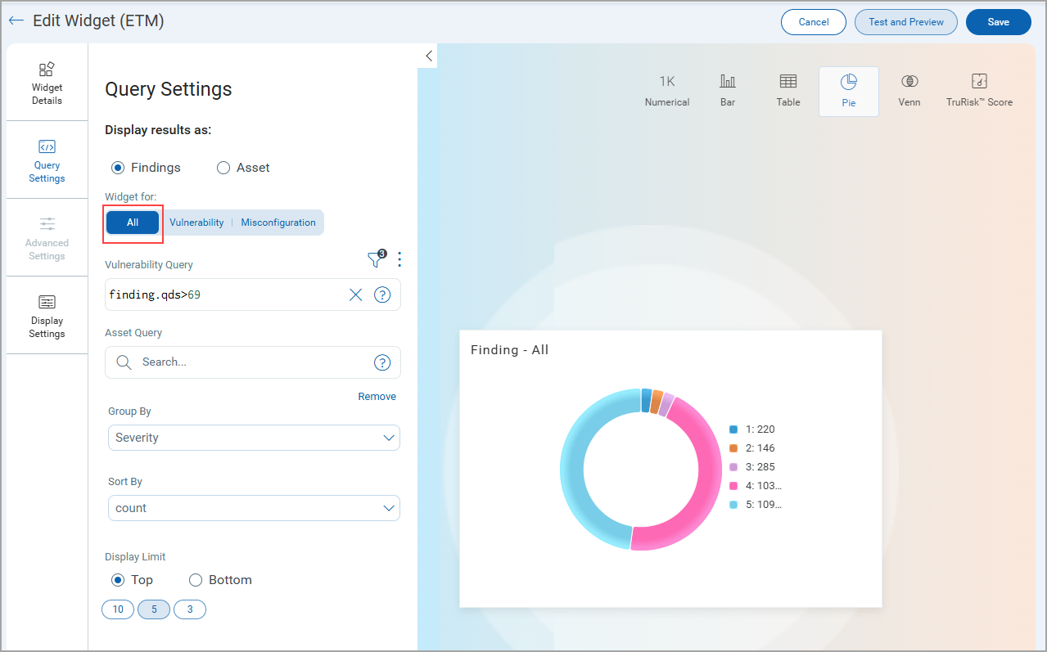1047x652 pixels.
Task: Select the Misconfiguration widget filter
Action: coord(278,223)
